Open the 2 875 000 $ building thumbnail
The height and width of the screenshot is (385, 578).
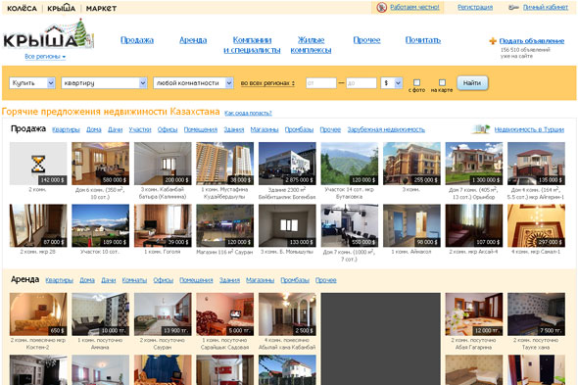coord(287,164)
